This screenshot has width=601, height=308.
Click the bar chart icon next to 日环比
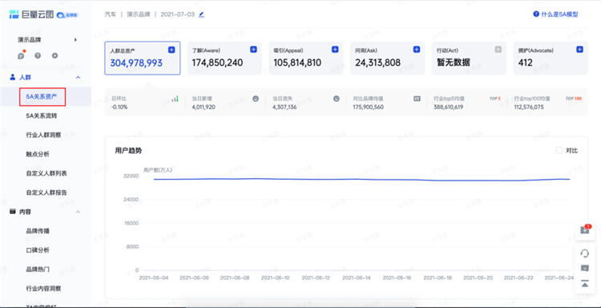pyautogui.click(x=175, y=99)
